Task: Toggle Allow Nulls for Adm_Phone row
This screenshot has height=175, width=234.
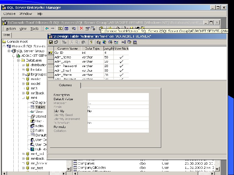Action: (122, 75)
